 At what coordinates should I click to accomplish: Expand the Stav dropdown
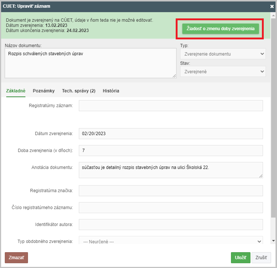[x=222, y=71]
